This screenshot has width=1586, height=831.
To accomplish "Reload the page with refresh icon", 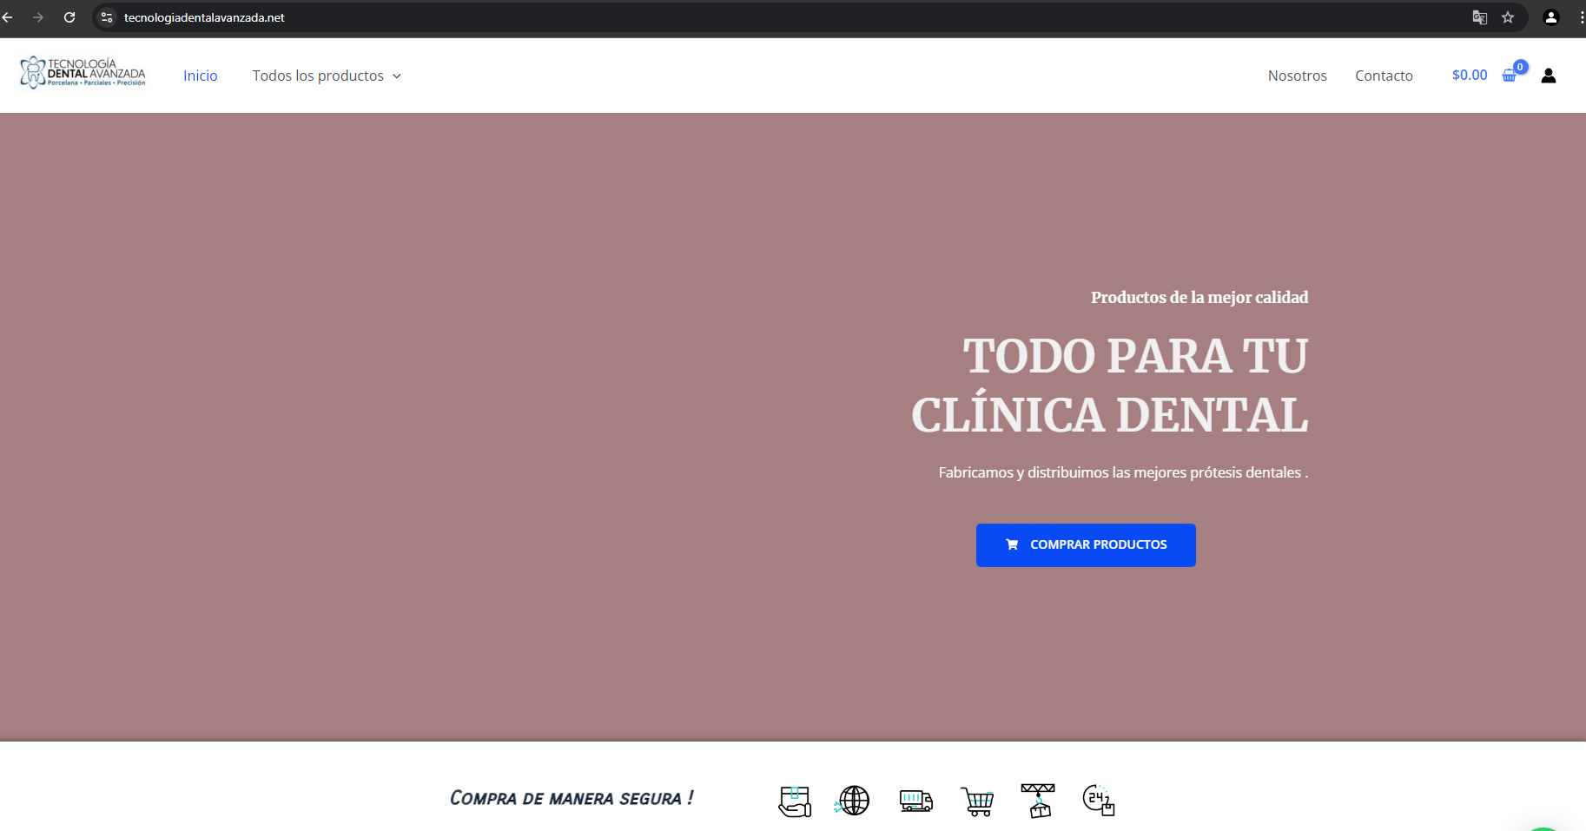I will coord(69,17).
